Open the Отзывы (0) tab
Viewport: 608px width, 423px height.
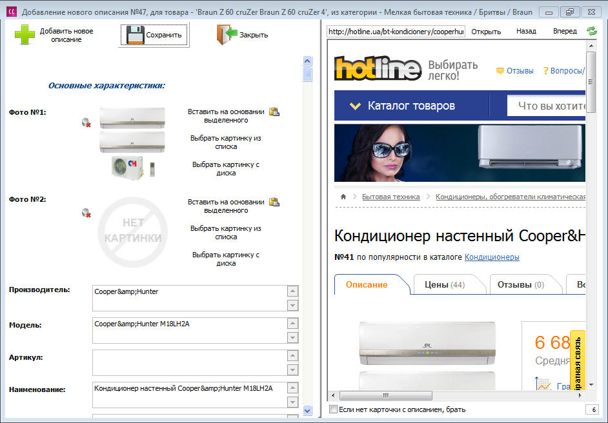(521, 285)
